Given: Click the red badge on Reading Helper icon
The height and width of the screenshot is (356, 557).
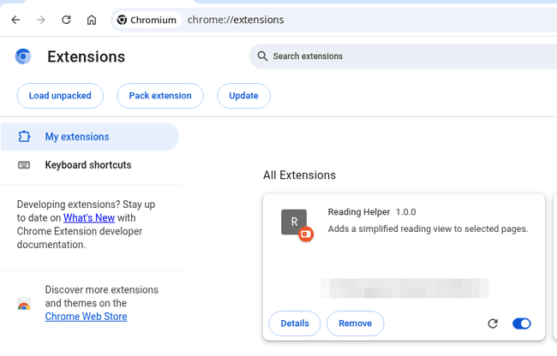Looking at the screenshot, I should [306, 234].
